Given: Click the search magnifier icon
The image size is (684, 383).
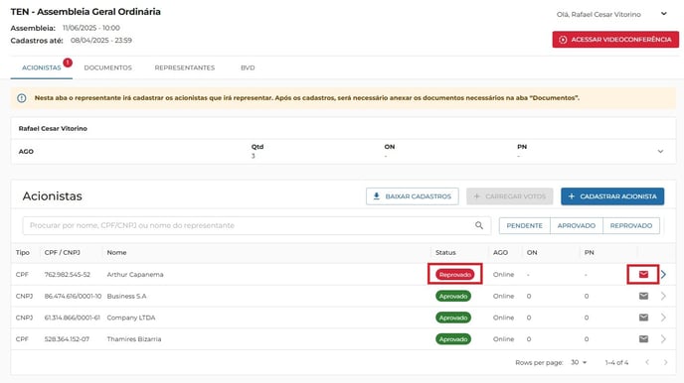Looking at the screenshot, I should pos(479,225).
